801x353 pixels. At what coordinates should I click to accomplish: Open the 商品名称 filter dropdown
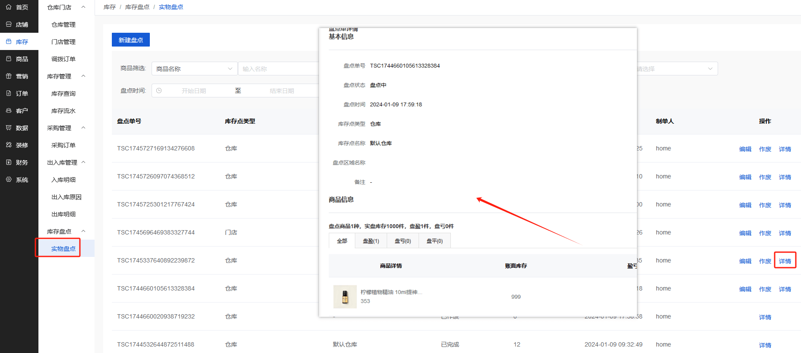point(194,69)
